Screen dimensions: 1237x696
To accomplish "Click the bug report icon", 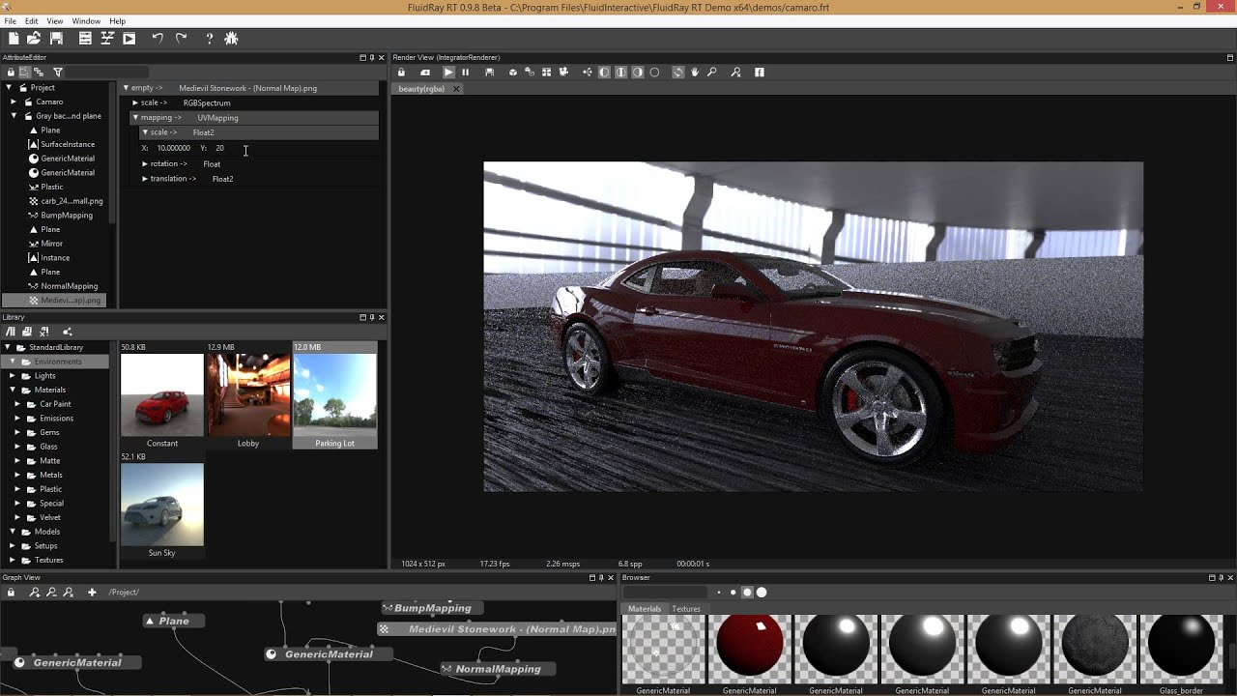I will (x=231, y=39).
